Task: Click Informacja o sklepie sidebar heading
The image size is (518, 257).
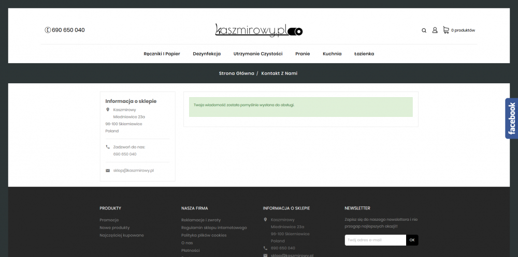Action: 131,101
